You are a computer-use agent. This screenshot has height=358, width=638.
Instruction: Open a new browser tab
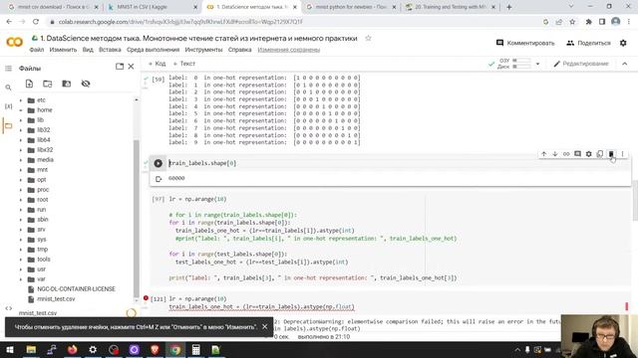pyautogui.click(x=509, y=7)
